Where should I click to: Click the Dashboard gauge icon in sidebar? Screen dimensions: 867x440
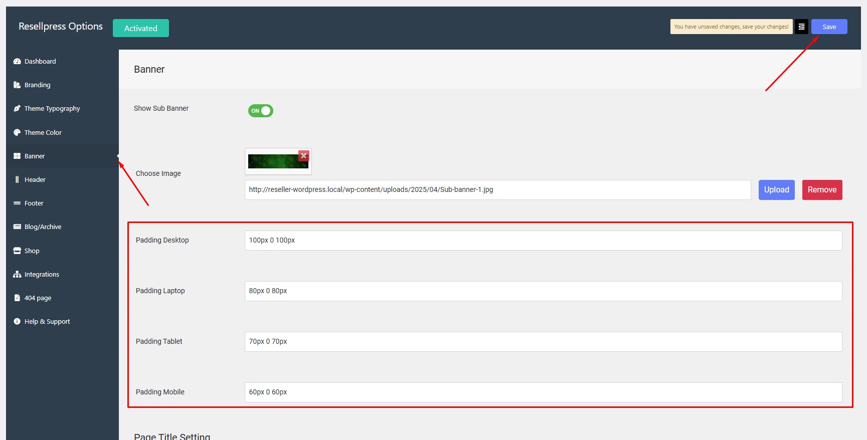[17, 62]
